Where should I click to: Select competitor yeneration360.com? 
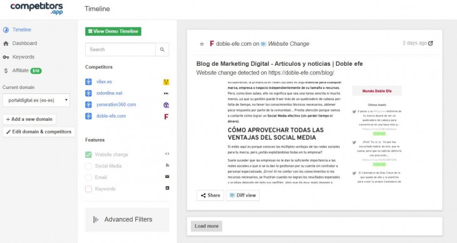[x=116, y=105]
